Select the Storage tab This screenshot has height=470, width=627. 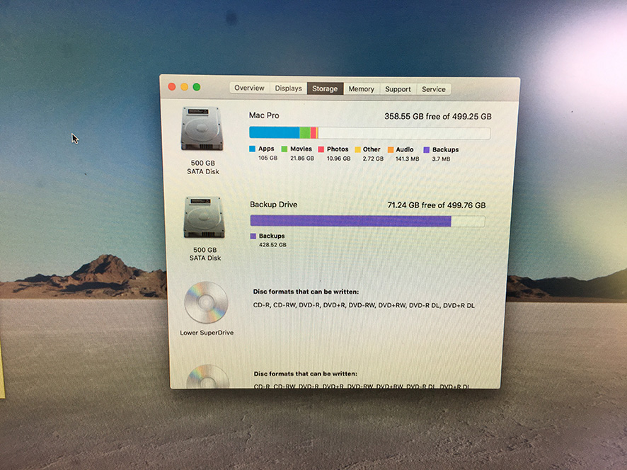click(325, 89)
